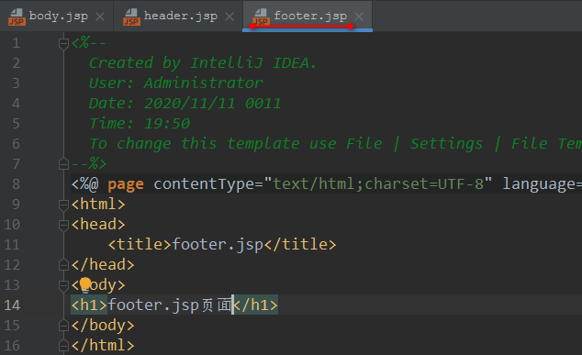Click the fold marker at </body> line 15
The height and width of the screenshot is (355, 582).
(64, 326)
